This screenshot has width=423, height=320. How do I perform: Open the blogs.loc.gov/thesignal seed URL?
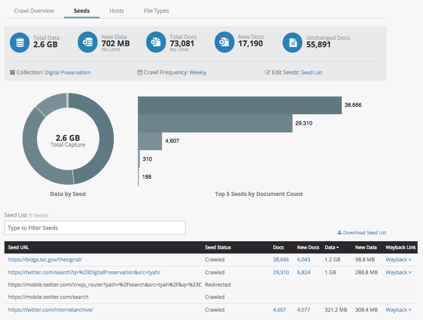[x=45, y=259]
